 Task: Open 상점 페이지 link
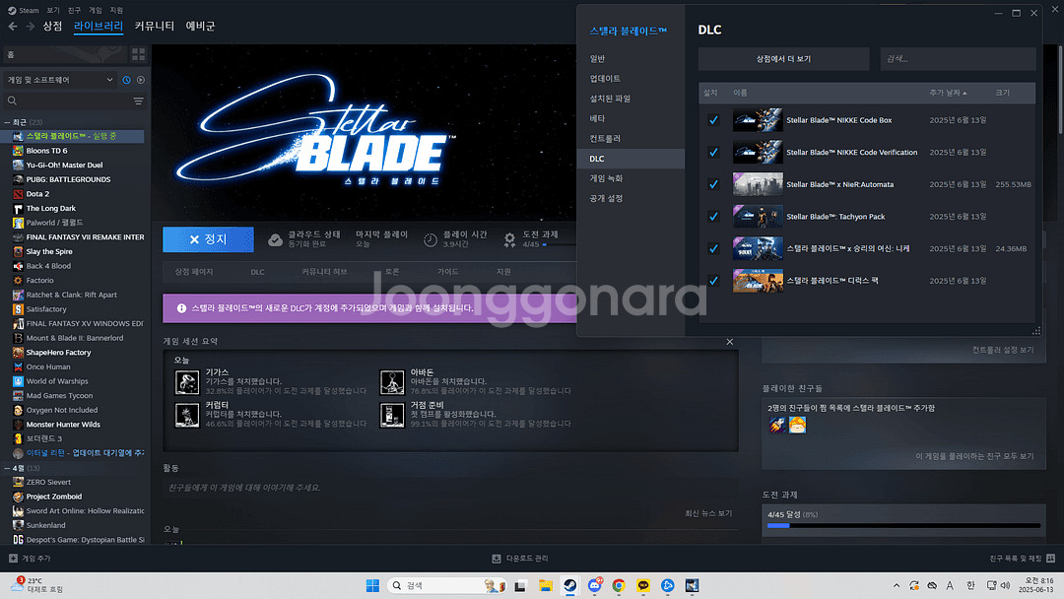pyautogui.click(x=194, y=272)
